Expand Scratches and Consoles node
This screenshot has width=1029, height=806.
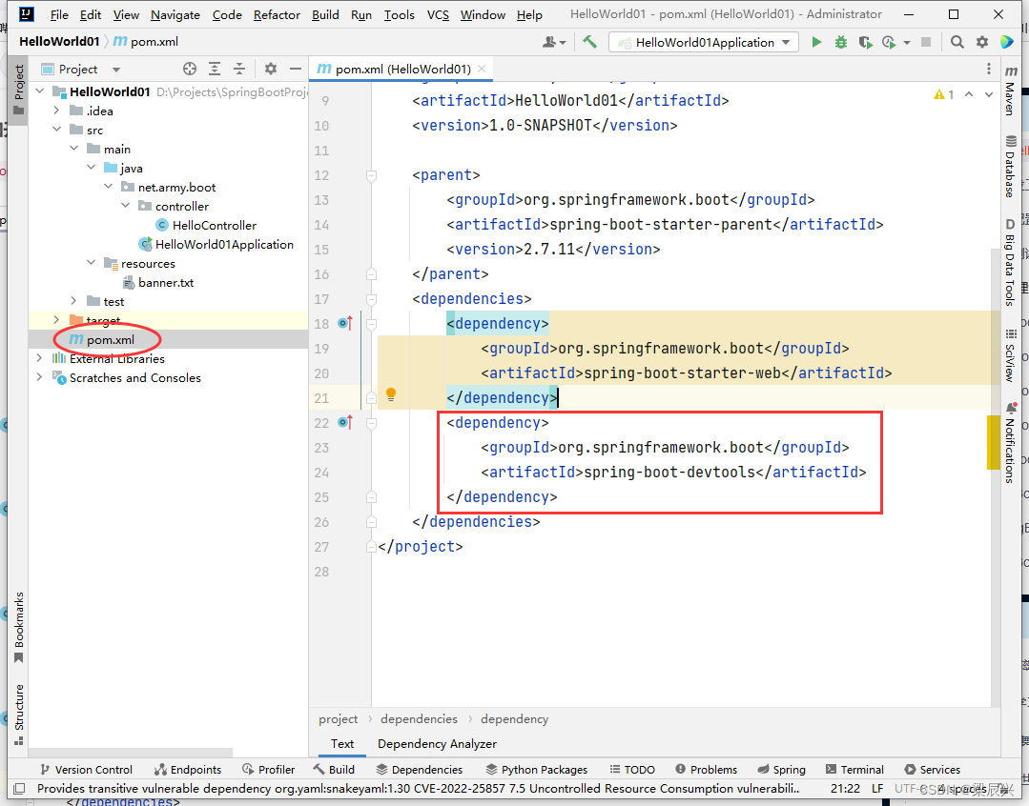click(40, 377)
